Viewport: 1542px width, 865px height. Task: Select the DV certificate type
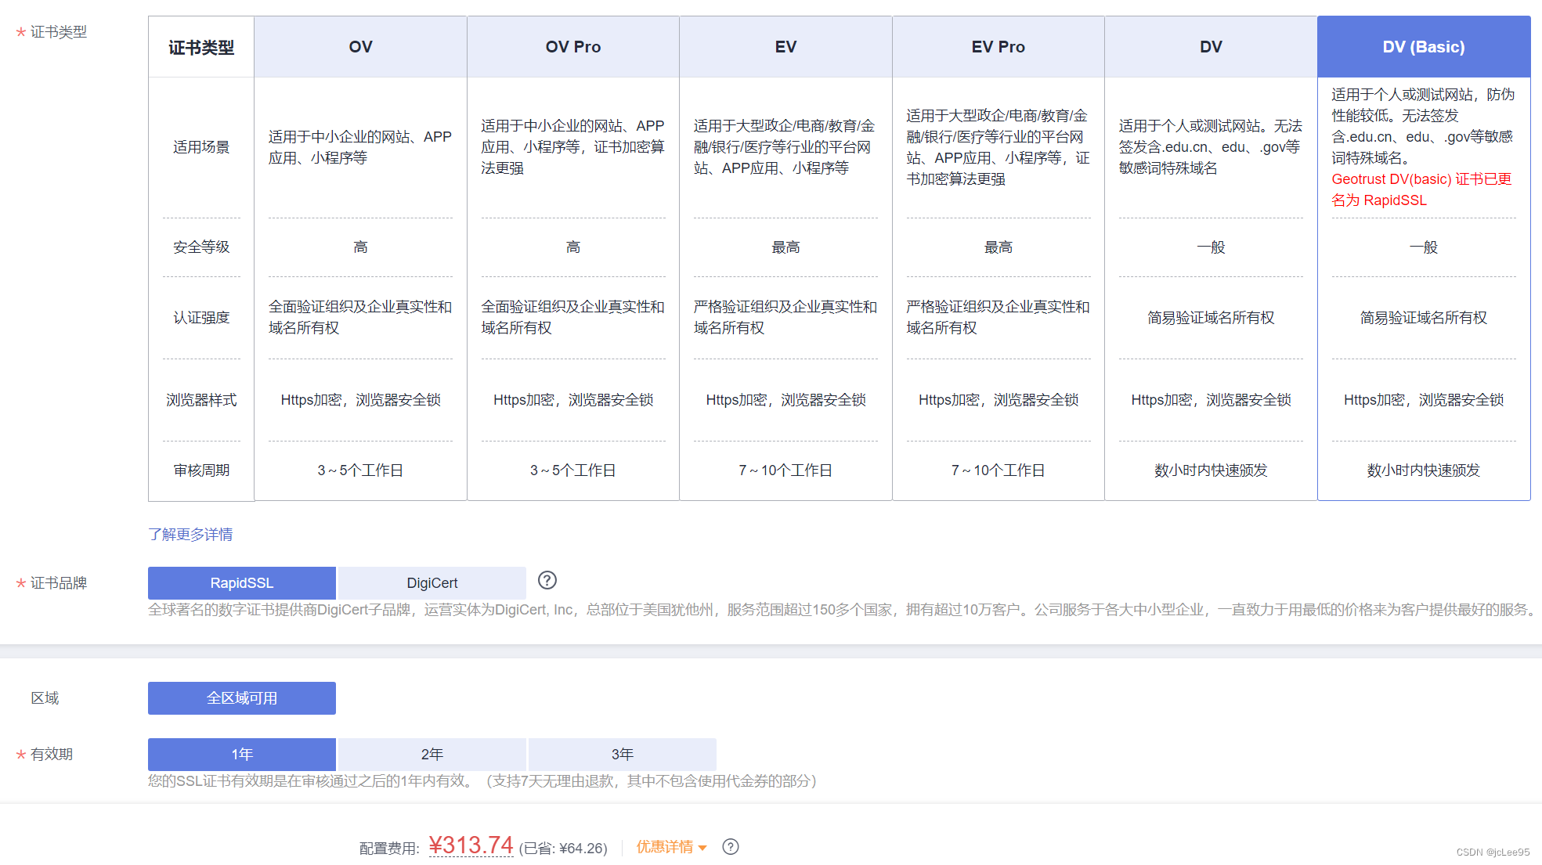pos(1211,47)
